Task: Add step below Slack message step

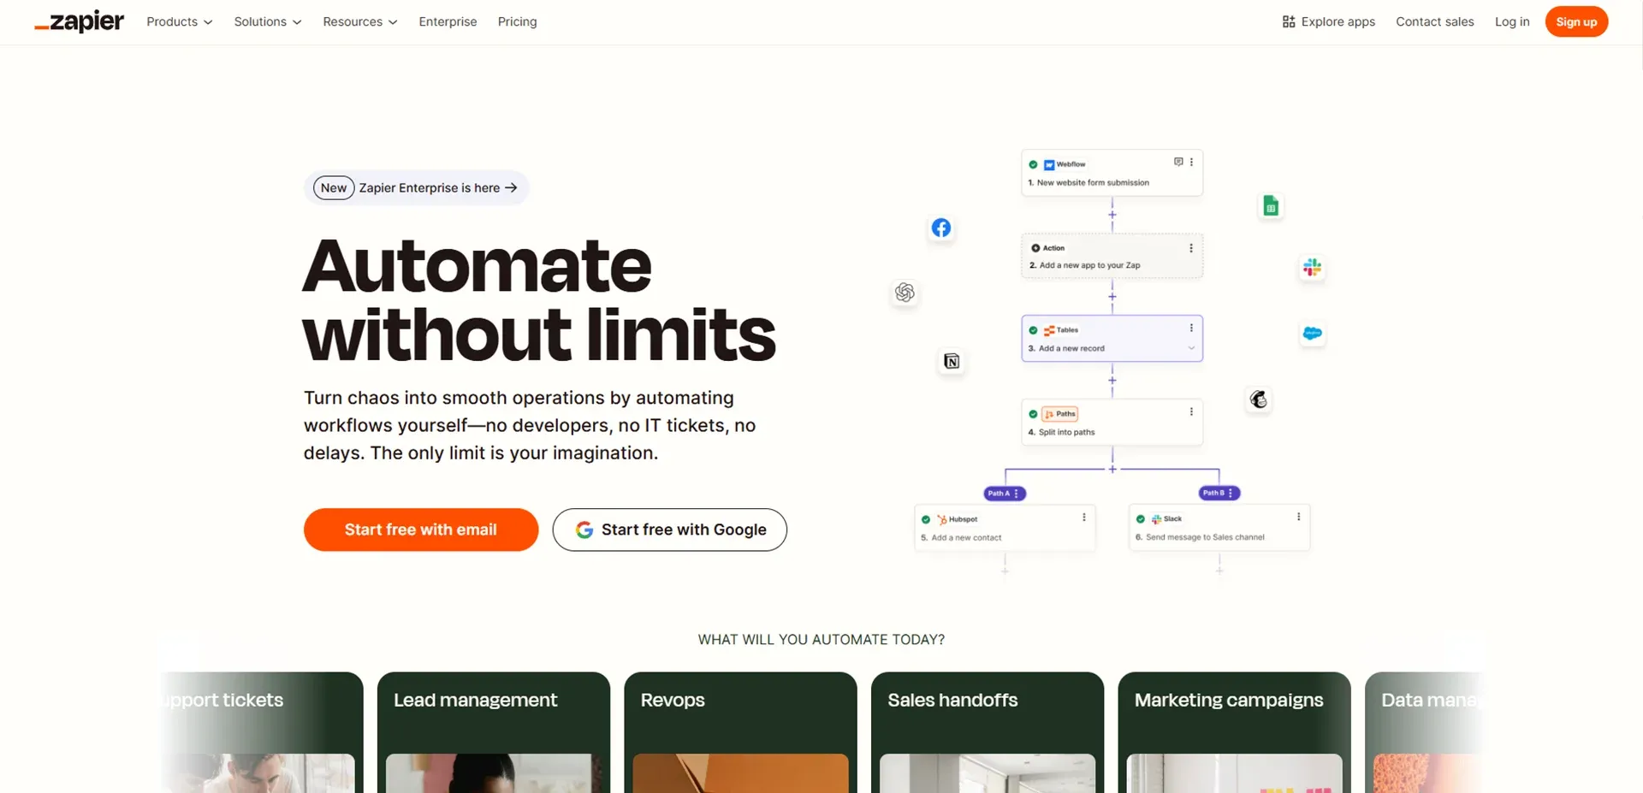Action: point(1219,570)
